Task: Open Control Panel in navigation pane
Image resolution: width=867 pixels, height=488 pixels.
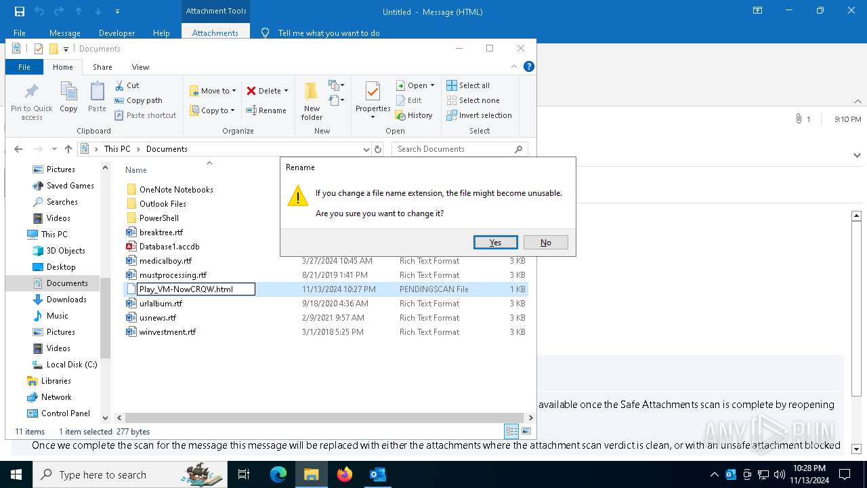Action: coord(58,413)
